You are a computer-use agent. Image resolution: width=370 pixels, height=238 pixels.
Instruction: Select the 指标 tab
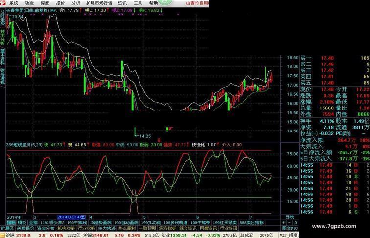(x=11, y=223)
